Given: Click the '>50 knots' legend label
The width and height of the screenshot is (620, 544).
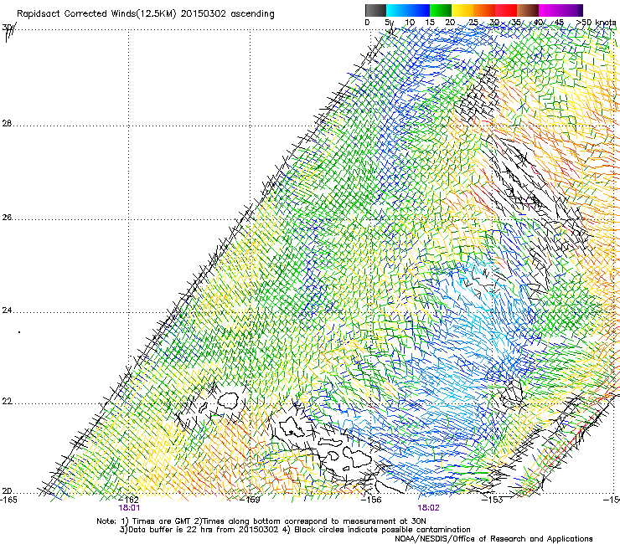Looking at the screenshot, I should point(596,23).
